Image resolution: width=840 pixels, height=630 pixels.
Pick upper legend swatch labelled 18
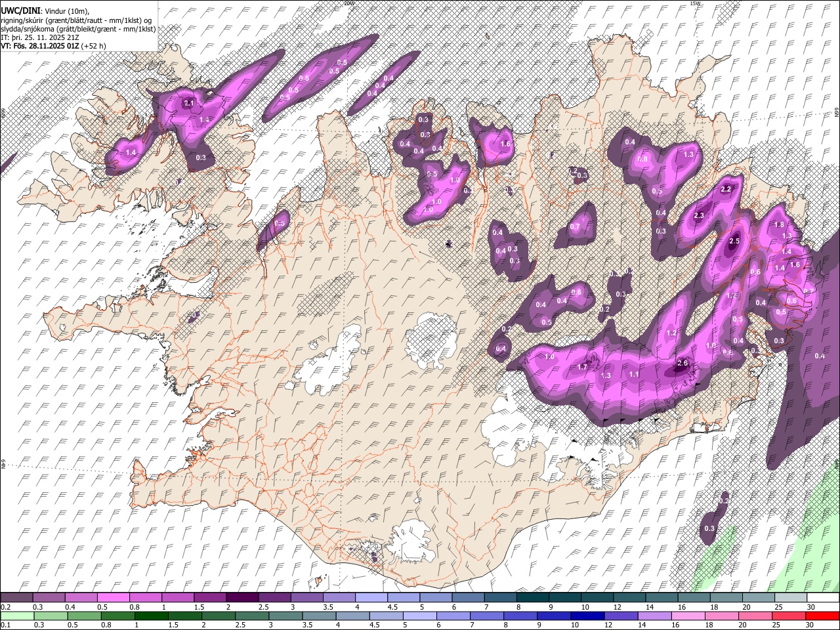click(x=726, y=598)
